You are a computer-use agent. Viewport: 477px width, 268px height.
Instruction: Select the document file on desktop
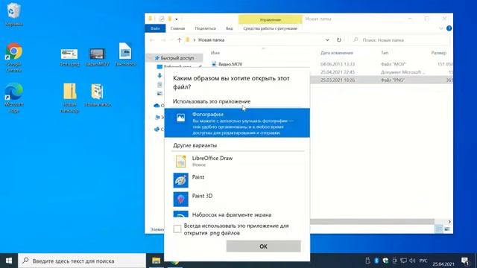click(125, 54)
